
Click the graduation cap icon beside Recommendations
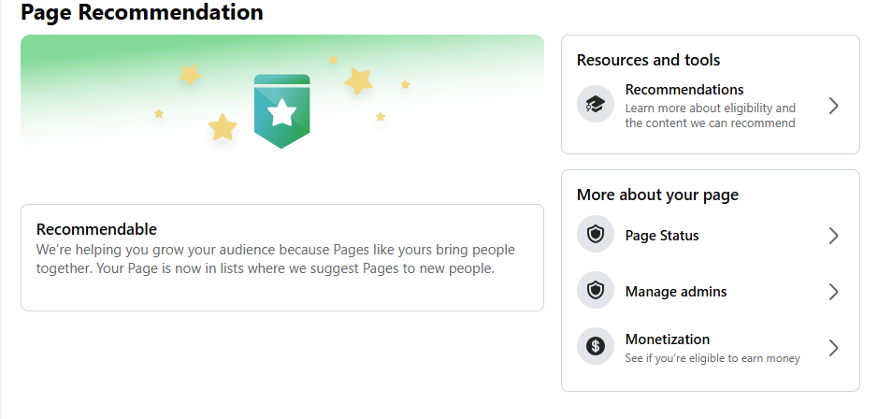coord(596,104)
